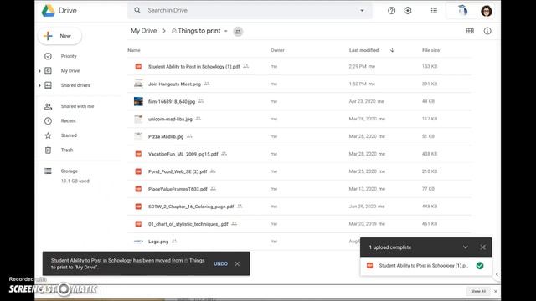Select SOTW_2_Chapter_16_Coloring_page.pdf file

(300, 207)
